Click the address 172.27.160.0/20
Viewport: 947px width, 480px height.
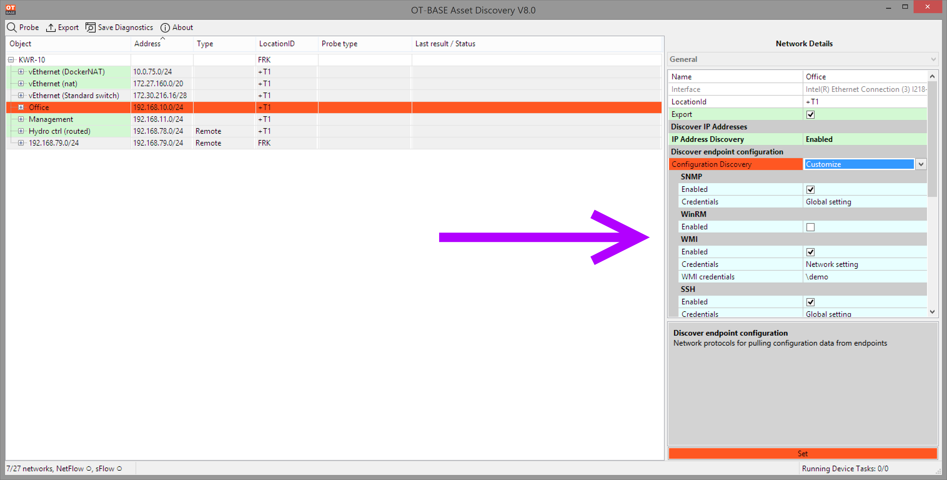click(158, 83)
